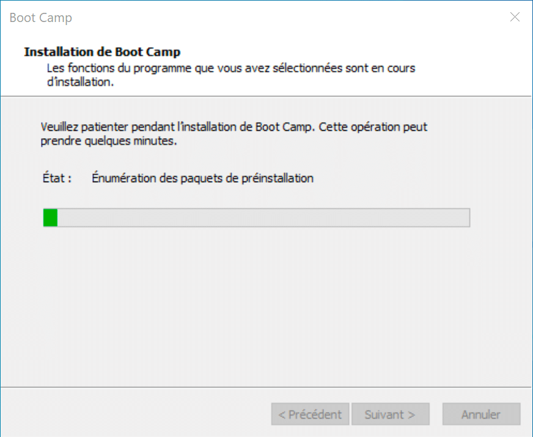
Task: Click the 'Les fonctions du programme' subtitle text
Action: coord(231,75)
